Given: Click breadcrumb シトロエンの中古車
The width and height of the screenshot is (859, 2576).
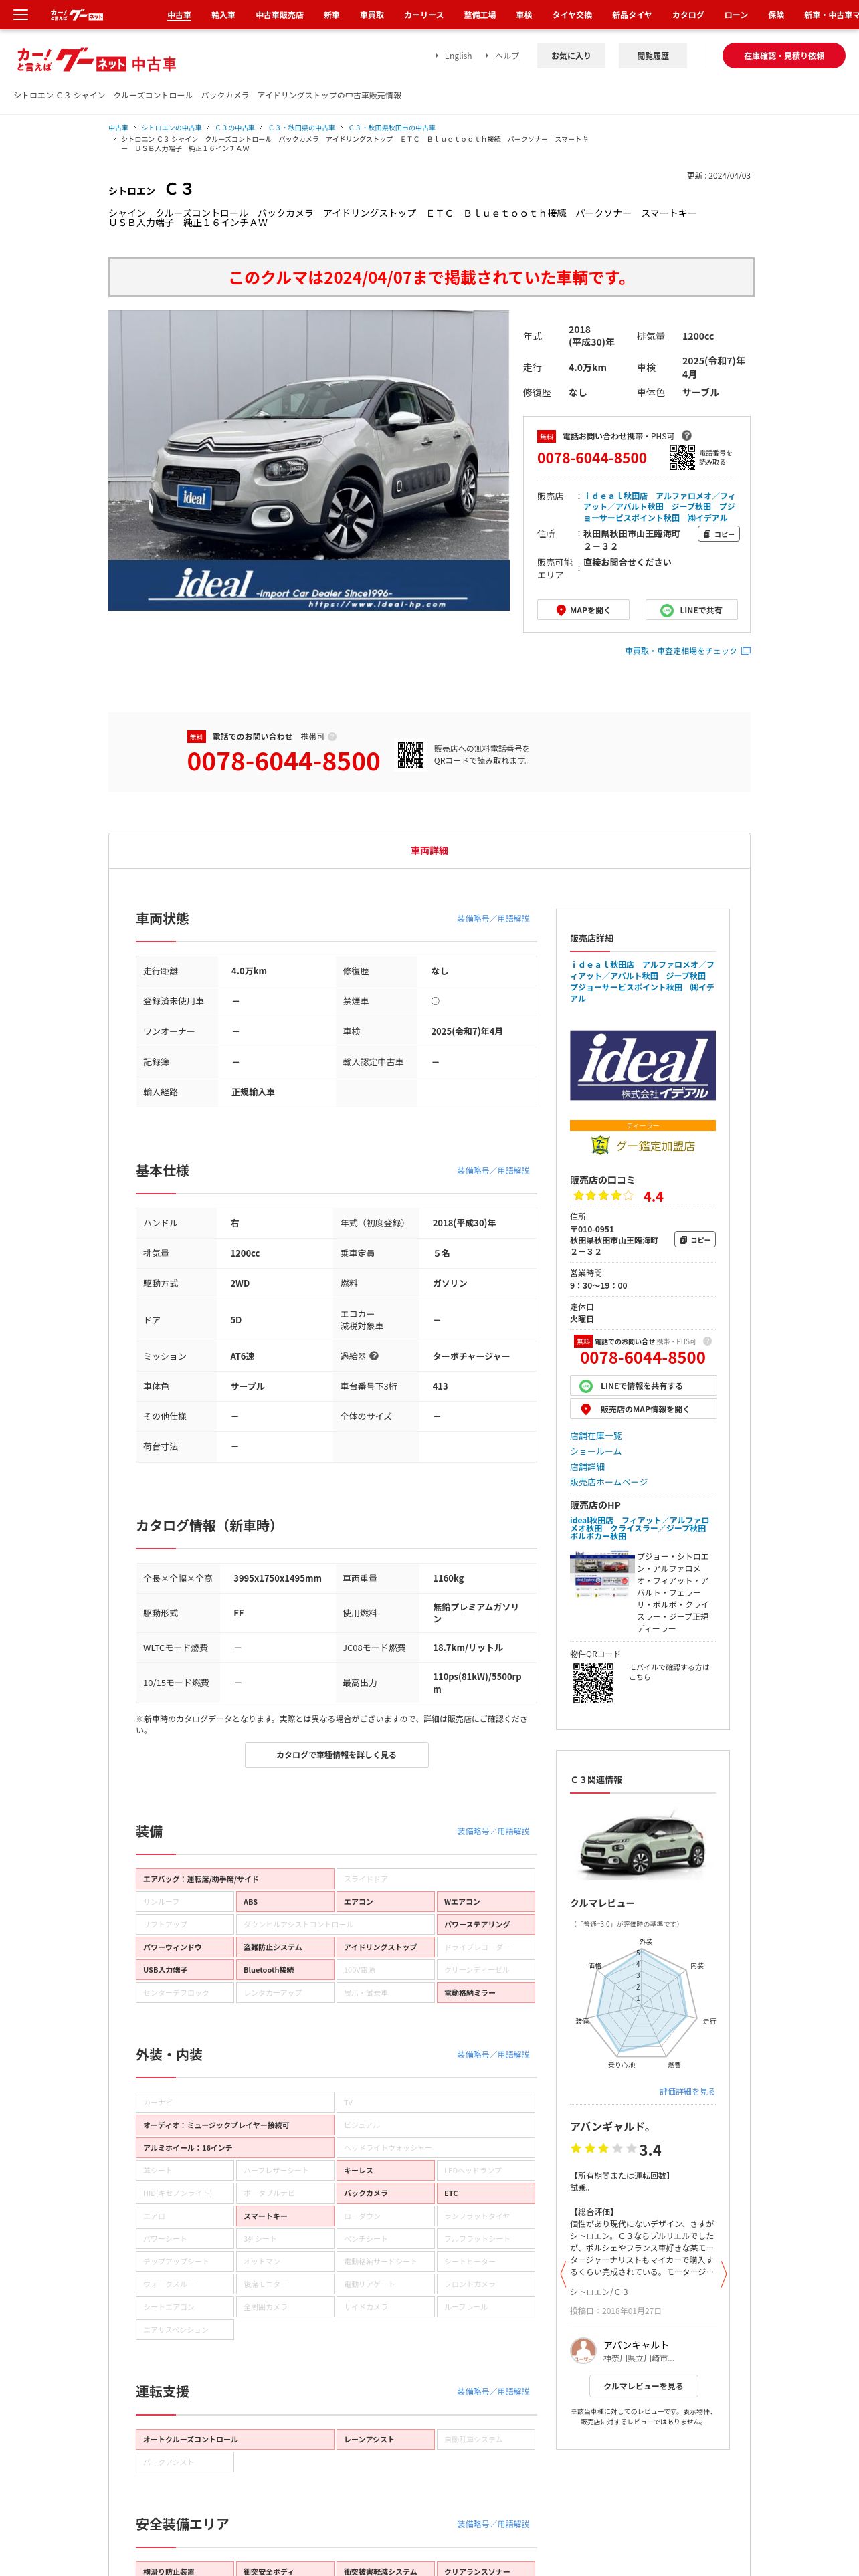Looking at the screenshot, I should [171, 128].
